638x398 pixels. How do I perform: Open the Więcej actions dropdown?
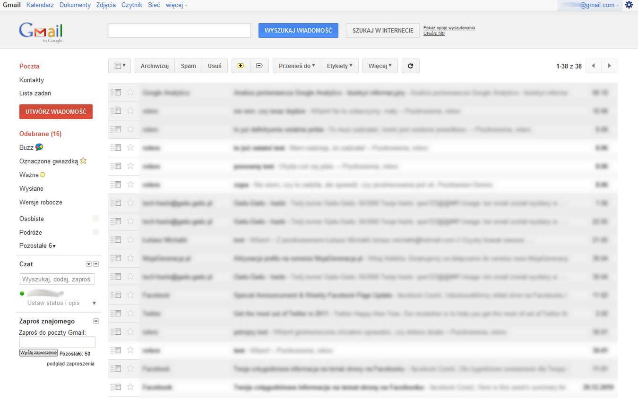tap(380, 66)
